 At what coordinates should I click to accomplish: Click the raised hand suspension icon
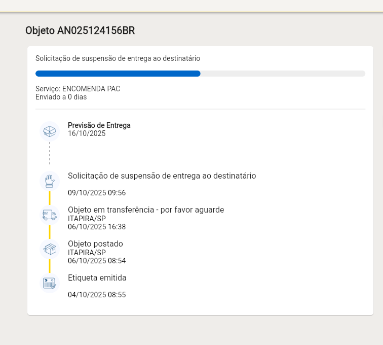click(50, 181)
